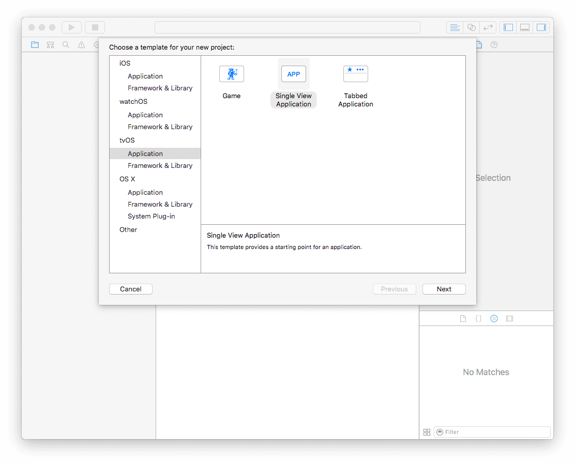The image size is (575, 465).
Task: Toggle the Navigator left panel
Action: point(508,27)
